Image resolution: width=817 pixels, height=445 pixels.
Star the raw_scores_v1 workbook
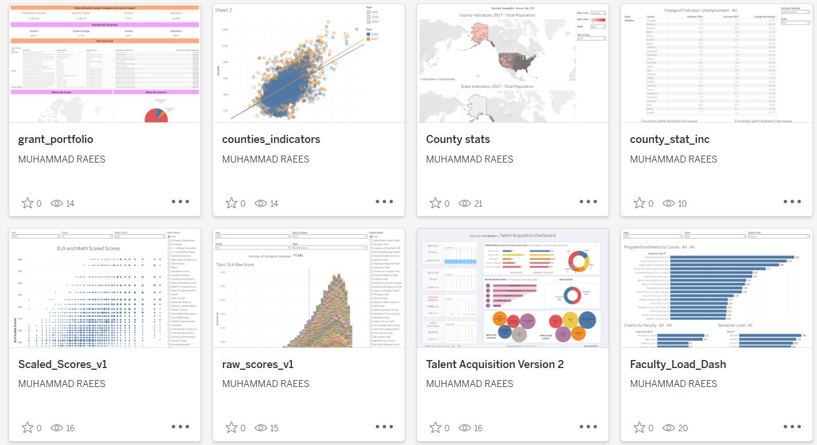[231, 428]
